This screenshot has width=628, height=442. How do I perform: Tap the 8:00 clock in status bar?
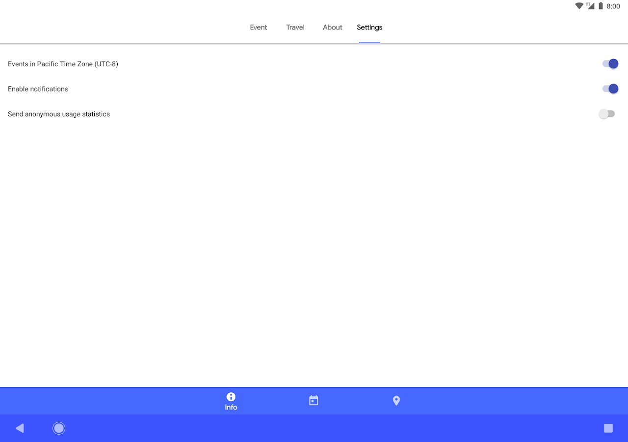613,6
